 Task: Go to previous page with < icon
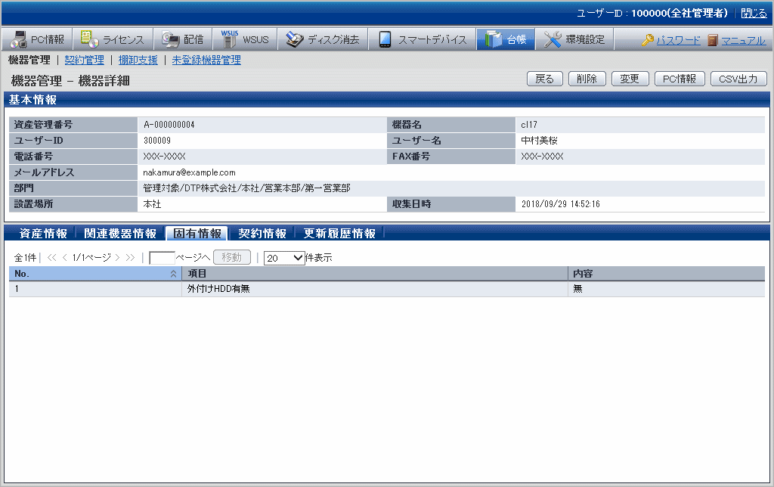[x=65, y=257]
